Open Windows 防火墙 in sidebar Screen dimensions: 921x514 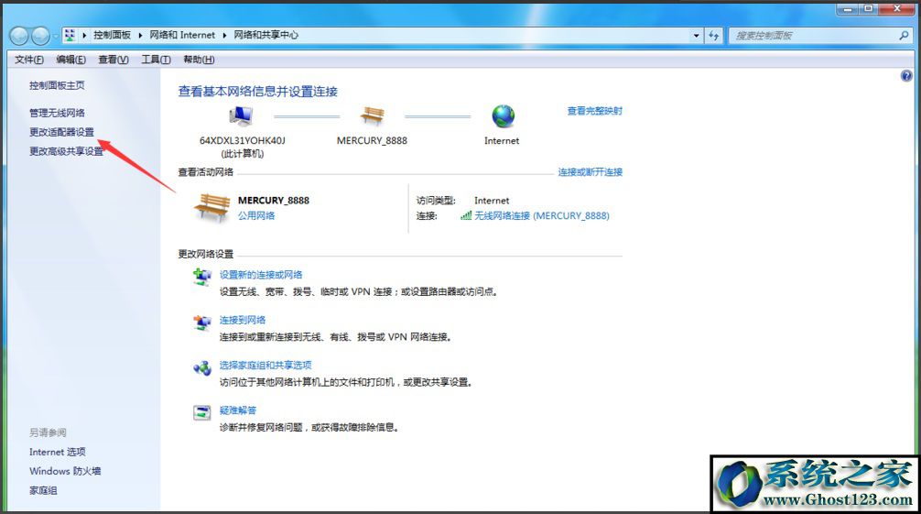coord(65,471)
